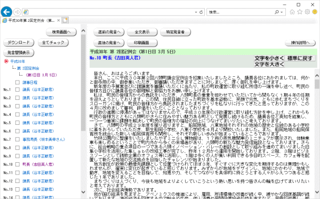Check the 議事日程 checkbox
Screen dimensions: 320x199
18,83
